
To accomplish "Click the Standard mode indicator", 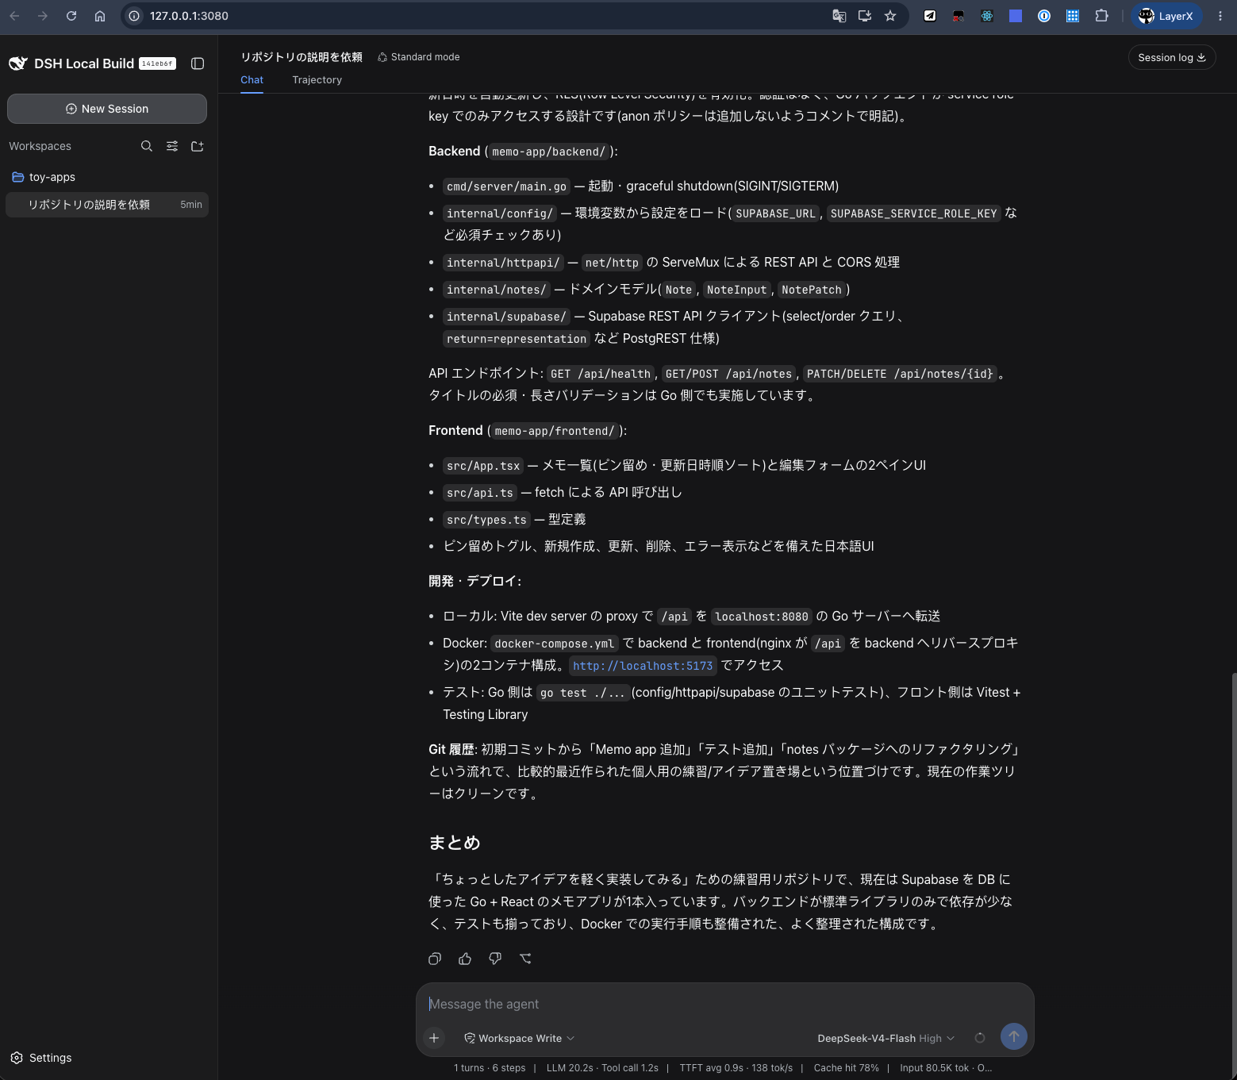I will tap(418, 57).
